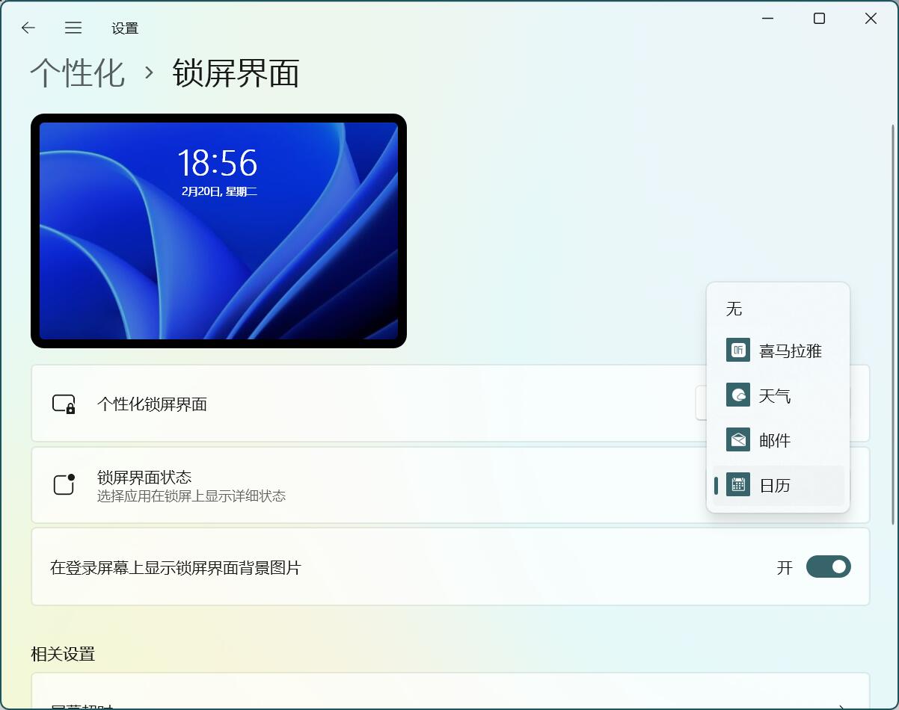Select 无 option in the app dropdown list

734,309
